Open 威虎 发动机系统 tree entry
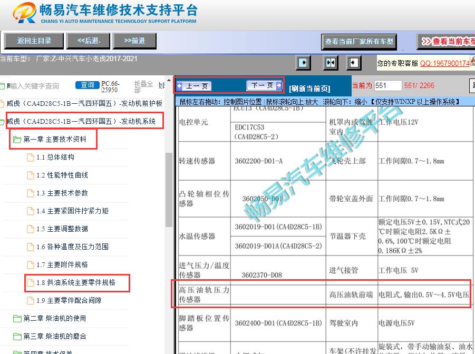 tap(81, 122)
